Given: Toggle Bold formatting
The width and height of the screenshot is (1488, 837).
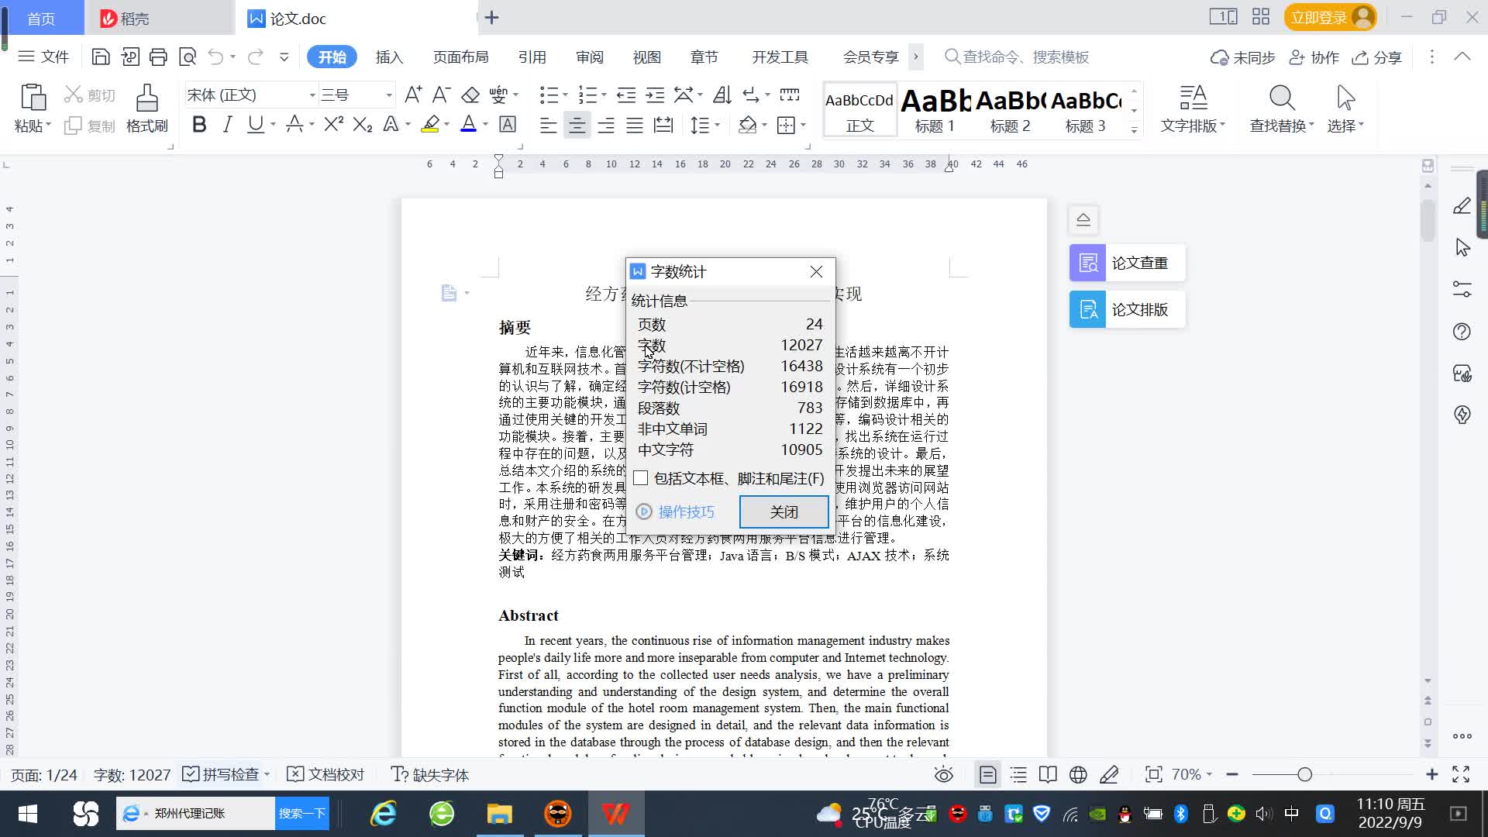Looking at the screenshot, I should coord(199,124).
